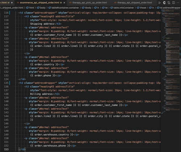
Task: Click the compare changes icon left of split editor
Action: click(x=169, y=3)
